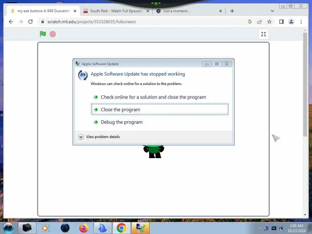
Task: Toggle the browser side panel
Action: click(281, 22)
